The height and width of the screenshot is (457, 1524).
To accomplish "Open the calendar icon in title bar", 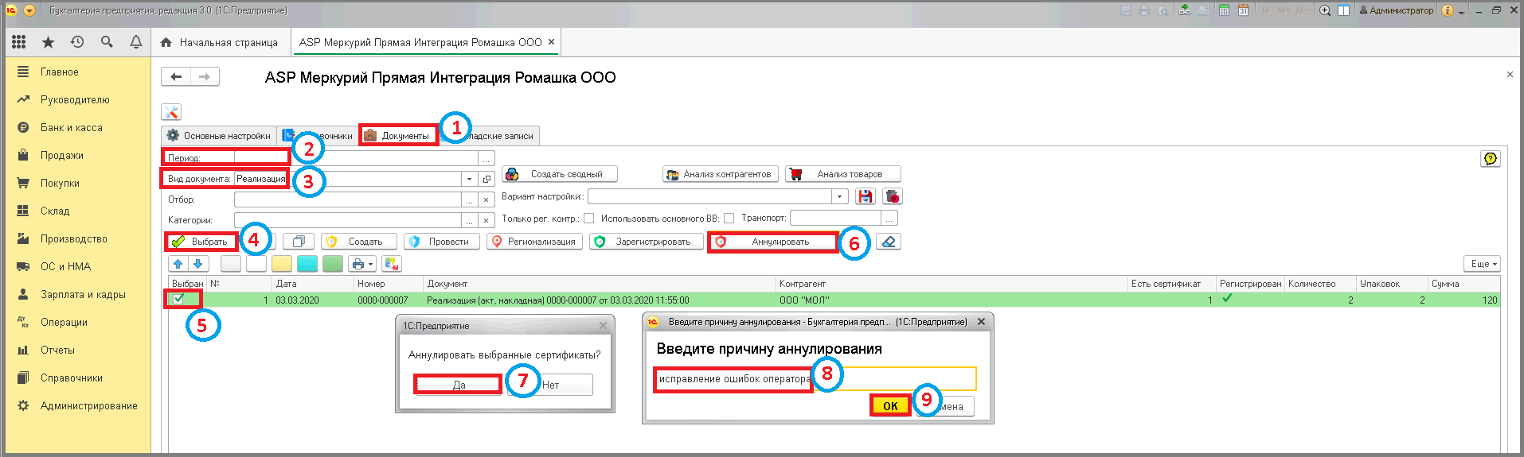I will click(1243, 10).
